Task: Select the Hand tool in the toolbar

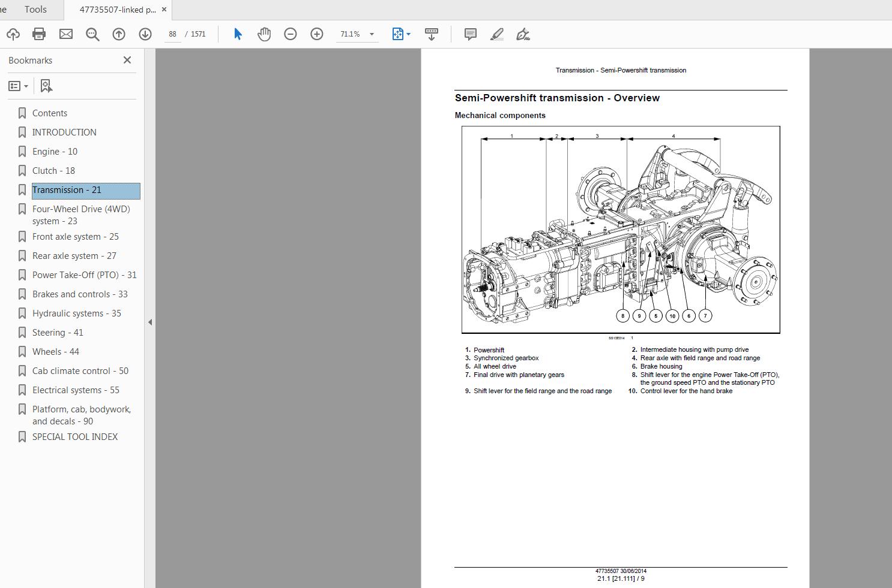Action: [264, 34]
